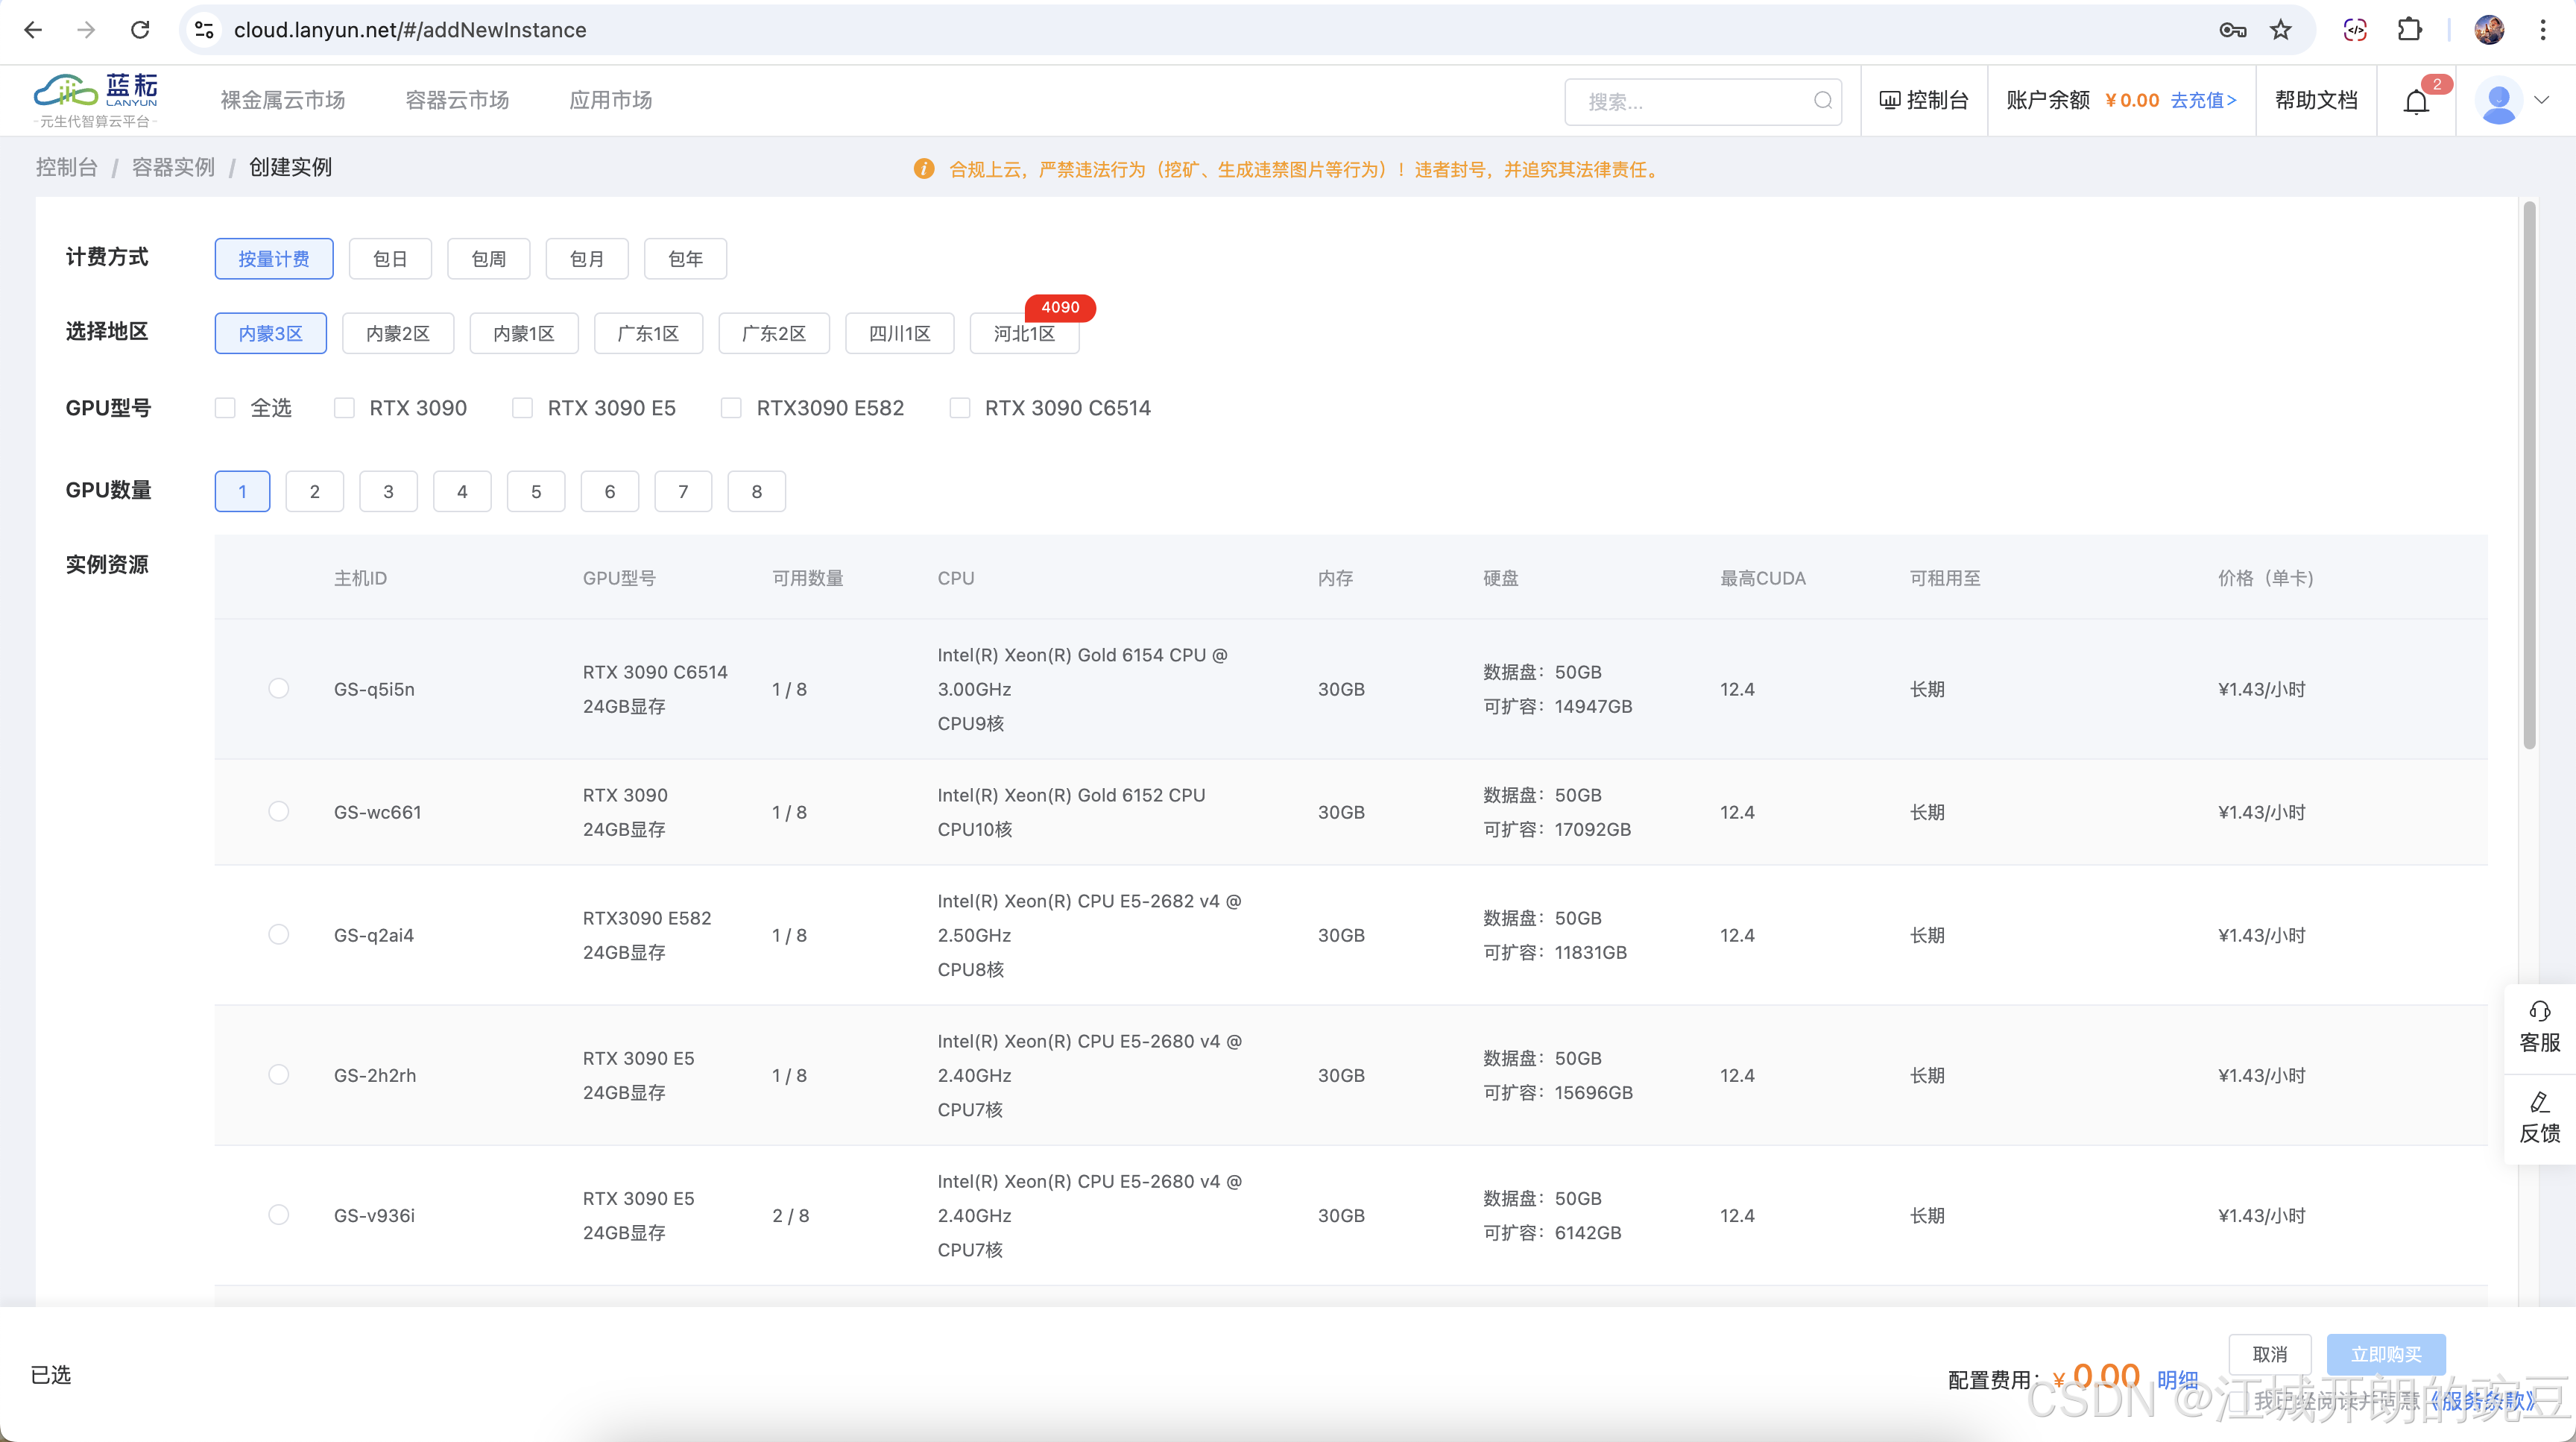
Task: Click the browser forward arrow
Action: (x=86, y=30)
